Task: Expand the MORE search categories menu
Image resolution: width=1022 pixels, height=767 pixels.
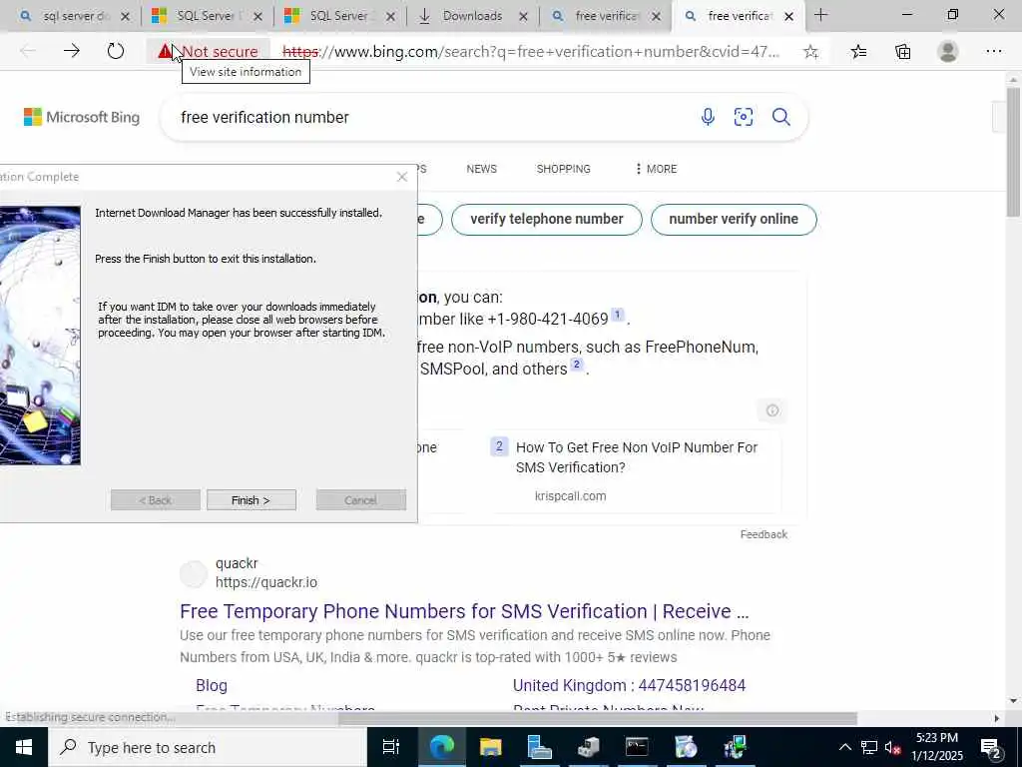Action: tap(656, 169)
